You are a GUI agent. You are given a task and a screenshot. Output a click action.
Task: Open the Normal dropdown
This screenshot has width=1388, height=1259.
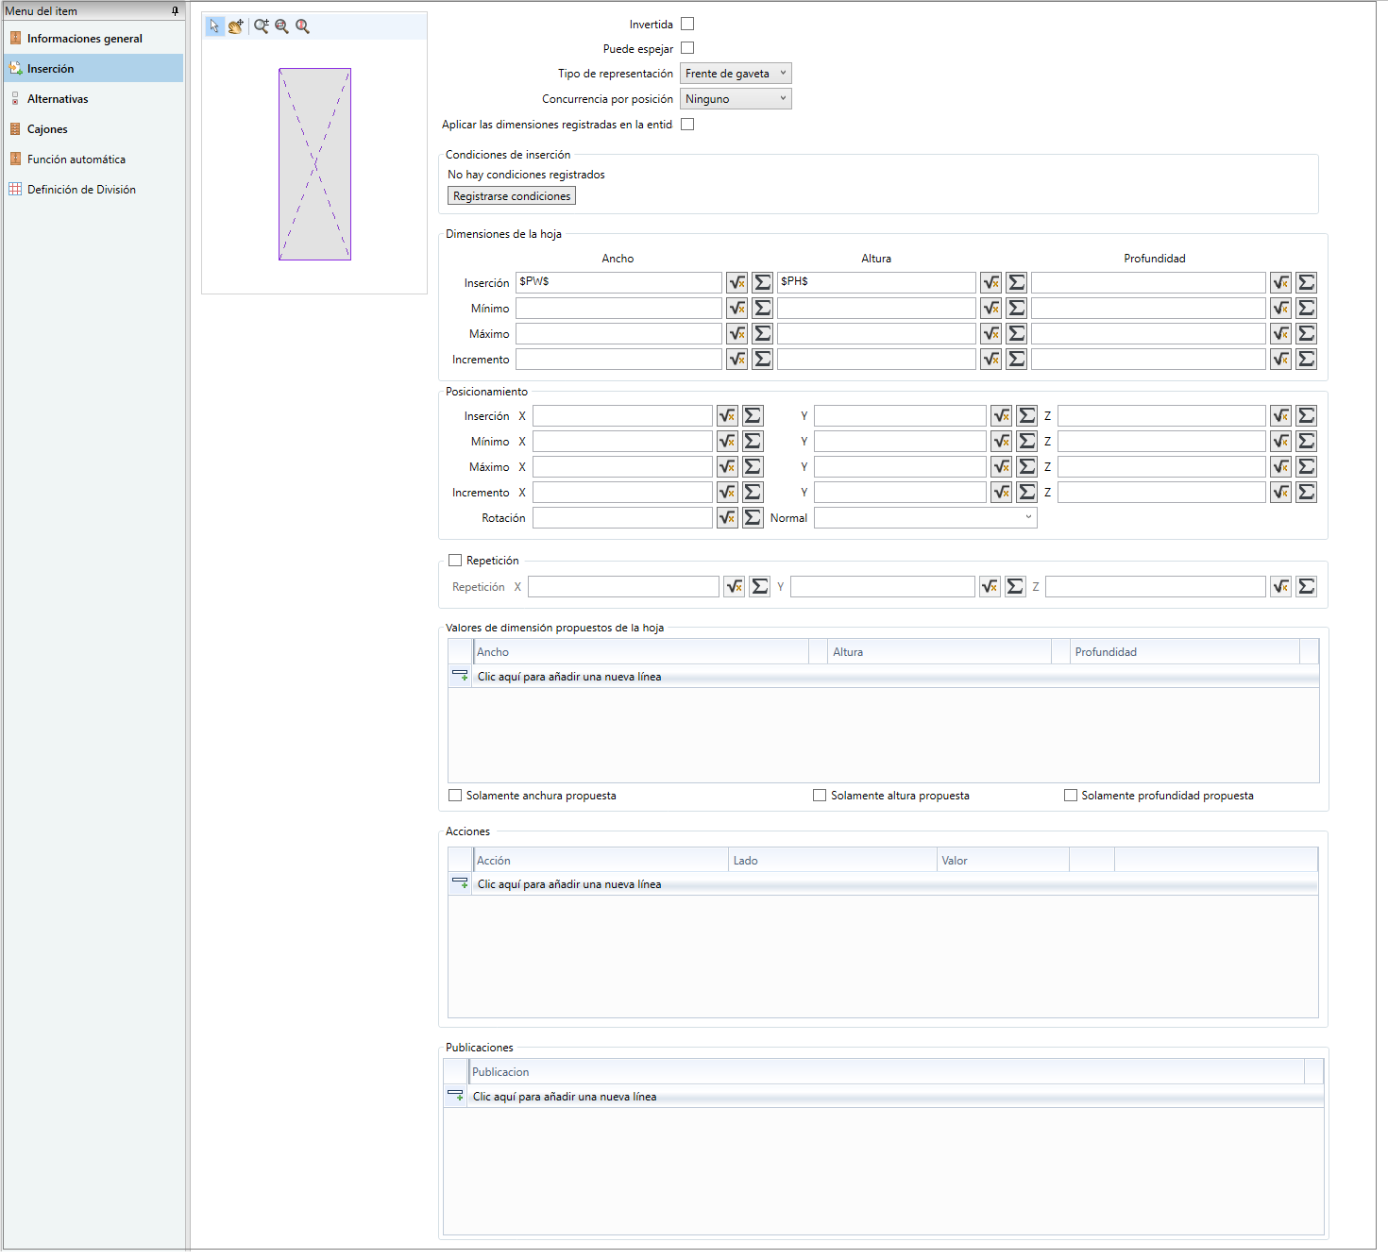coord(925,517)
